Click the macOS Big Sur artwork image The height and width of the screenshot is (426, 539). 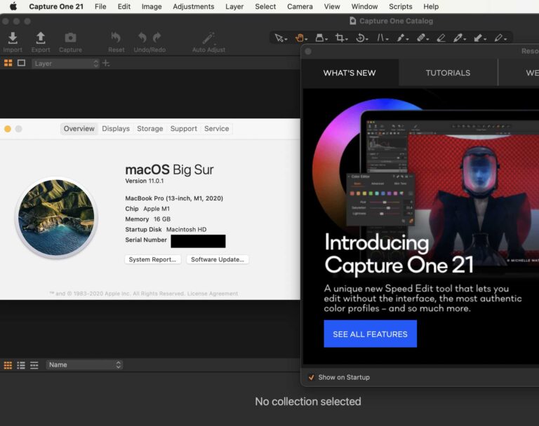56,218
